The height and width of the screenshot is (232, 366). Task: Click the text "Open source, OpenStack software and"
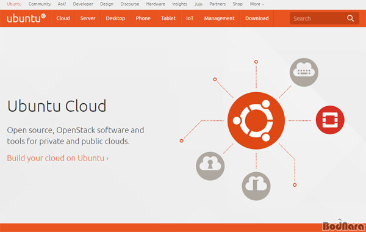tap(76, 130)
